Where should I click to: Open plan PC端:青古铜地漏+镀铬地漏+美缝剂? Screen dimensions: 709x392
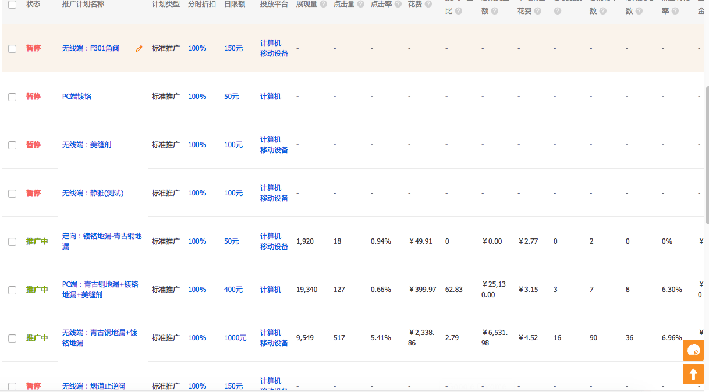click(x=101, y=290)
